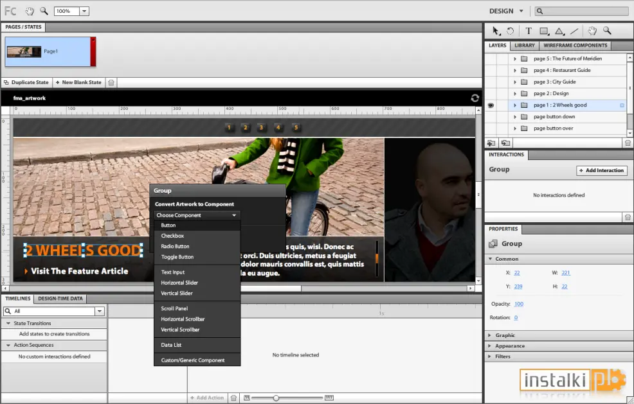634x404 pixels.
Task: Choose the Selection arrow tool
Action: [496, 31]
